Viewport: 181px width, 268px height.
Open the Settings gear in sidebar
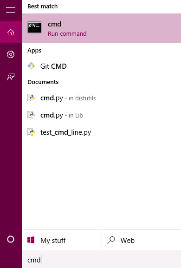[x=11, y=54]
